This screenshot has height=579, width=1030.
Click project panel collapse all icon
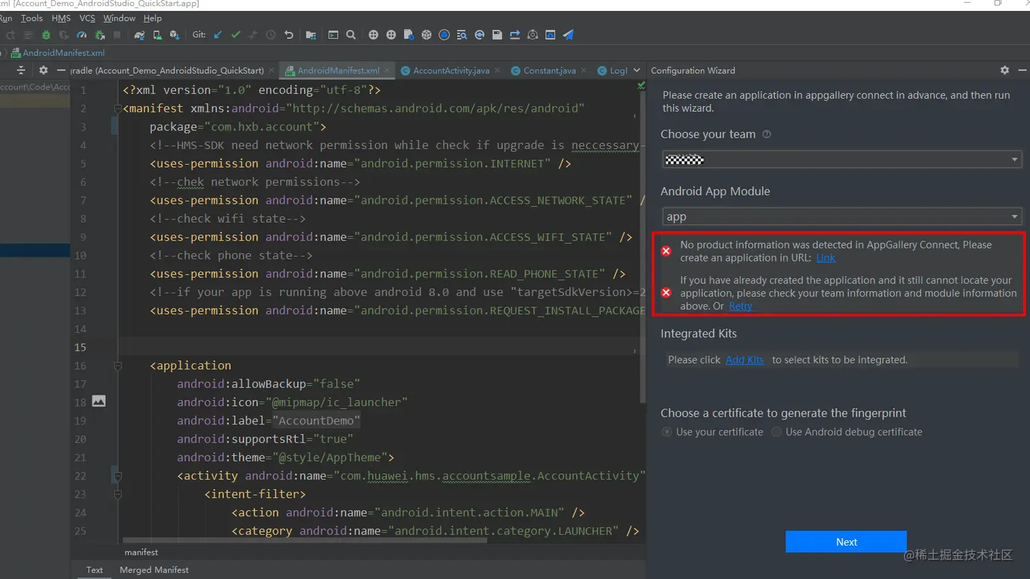click(x=21, y=70)
